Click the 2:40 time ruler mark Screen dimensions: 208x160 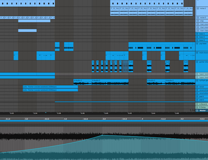[106, 113]
